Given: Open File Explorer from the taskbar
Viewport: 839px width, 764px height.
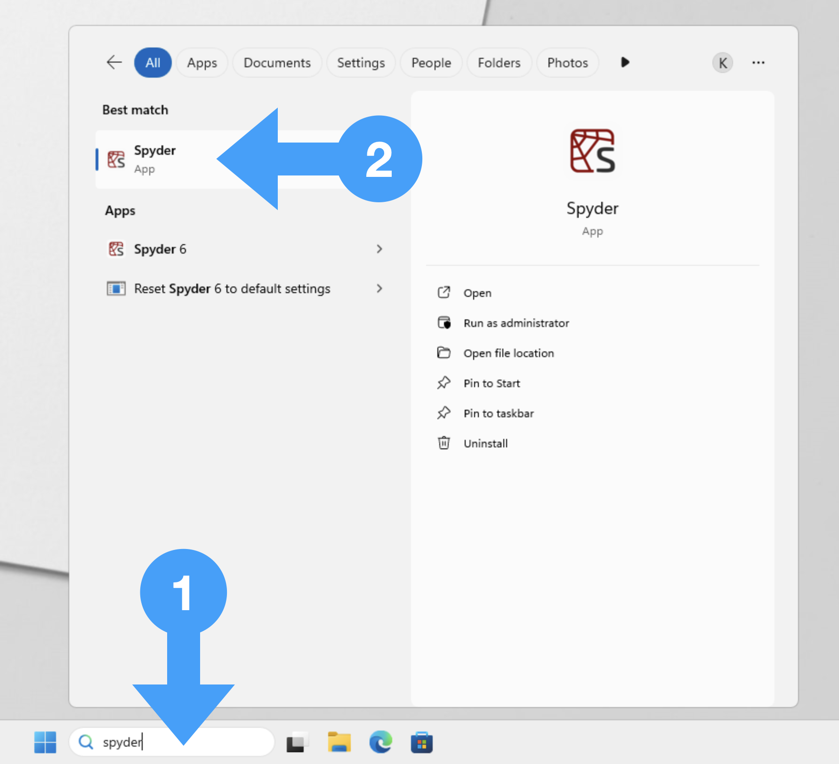Looking at the screenshot, I should 339,742.
